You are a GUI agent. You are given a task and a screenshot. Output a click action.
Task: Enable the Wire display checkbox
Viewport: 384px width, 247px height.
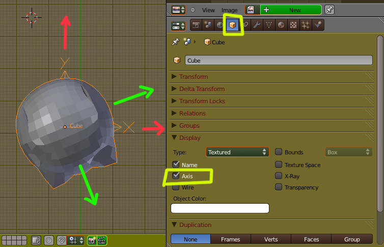tap(176, 187)
